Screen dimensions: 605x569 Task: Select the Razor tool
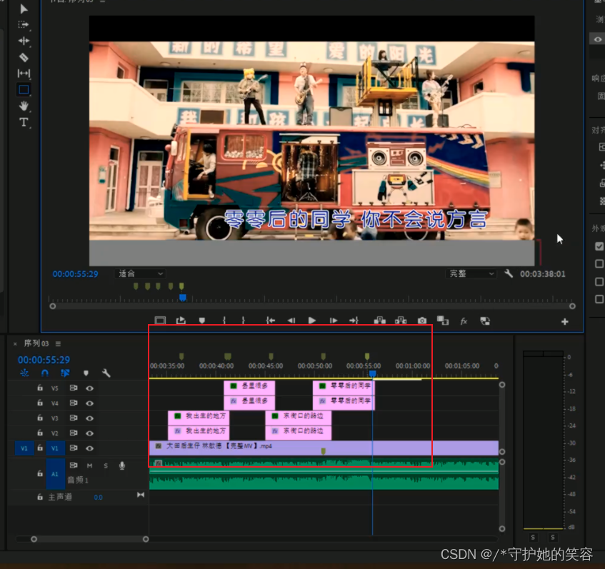[x=24, y=58]
